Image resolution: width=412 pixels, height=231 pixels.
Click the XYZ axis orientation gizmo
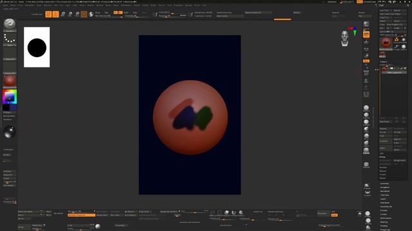[x=353, y=31]
